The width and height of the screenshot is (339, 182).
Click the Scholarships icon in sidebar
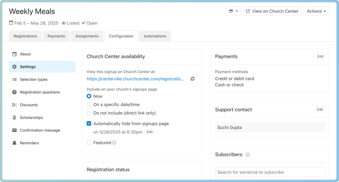[14, 118]
